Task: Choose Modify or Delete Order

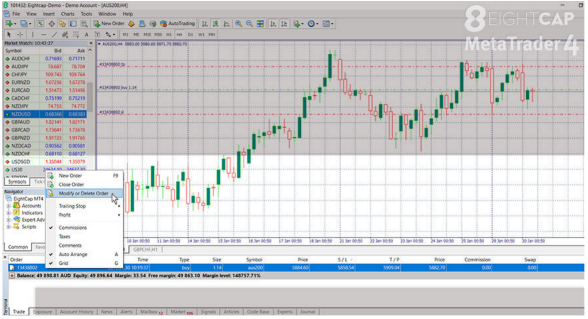Action: (83, 193)
